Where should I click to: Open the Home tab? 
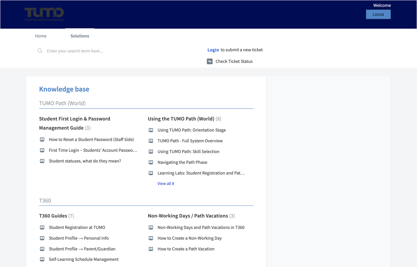(x=41, y=36)
